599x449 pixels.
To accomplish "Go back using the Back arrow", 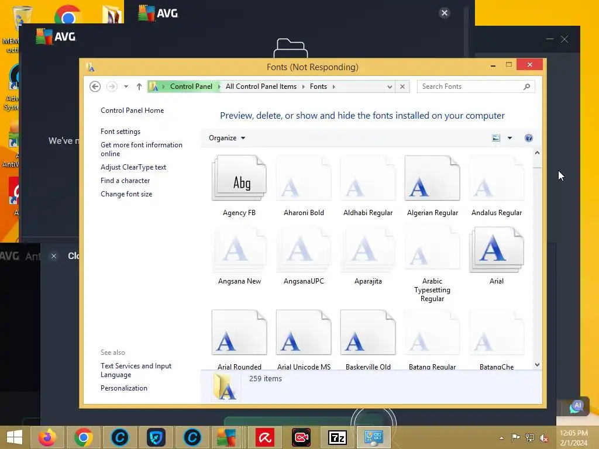I will 95,87.
